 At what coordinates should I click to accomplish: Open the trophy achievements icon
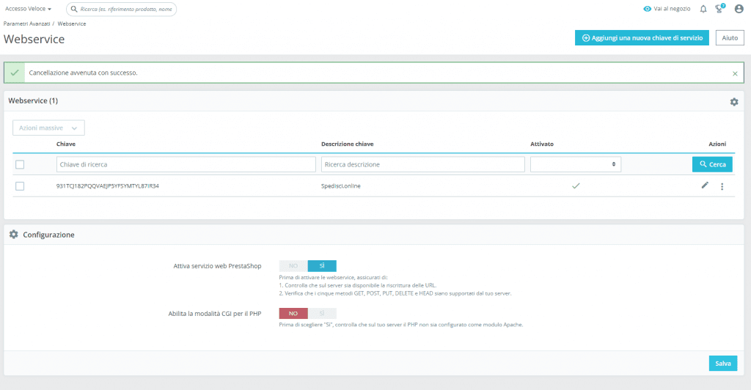[x=721, y=9]
